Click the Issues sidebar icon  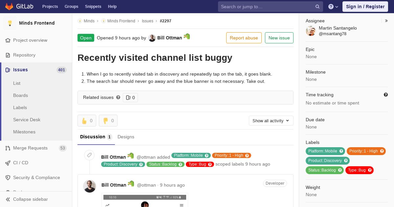[8, 70]
